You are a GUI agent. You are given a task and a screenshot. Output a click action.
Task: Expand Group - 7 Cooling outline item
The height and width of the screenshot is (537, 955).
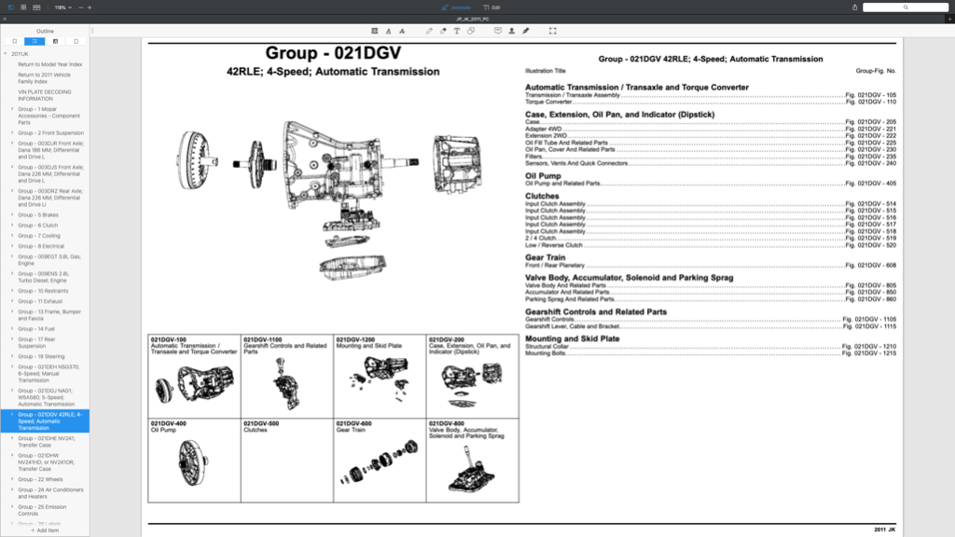[12, 236]
